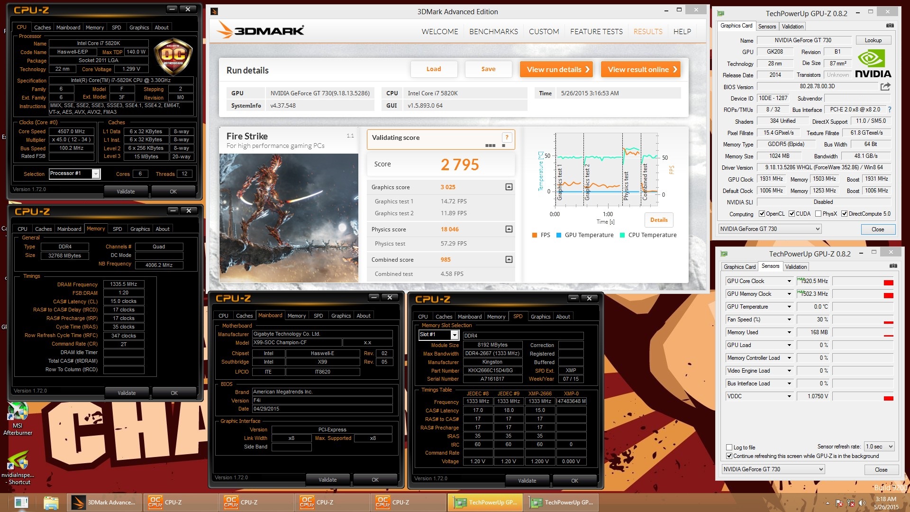Click the speaker icon in the system tray
The width and height of the screenshot is (910, 512).
coord(863,502)
